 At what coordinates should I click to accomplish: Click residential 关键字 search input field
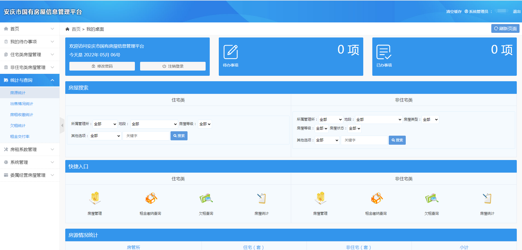(x=146, y=136)
